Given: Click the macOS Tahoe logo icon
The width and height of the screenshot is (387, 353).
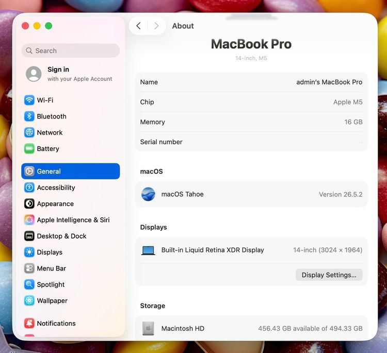Looking at the screenshot, I should (148, 194).
